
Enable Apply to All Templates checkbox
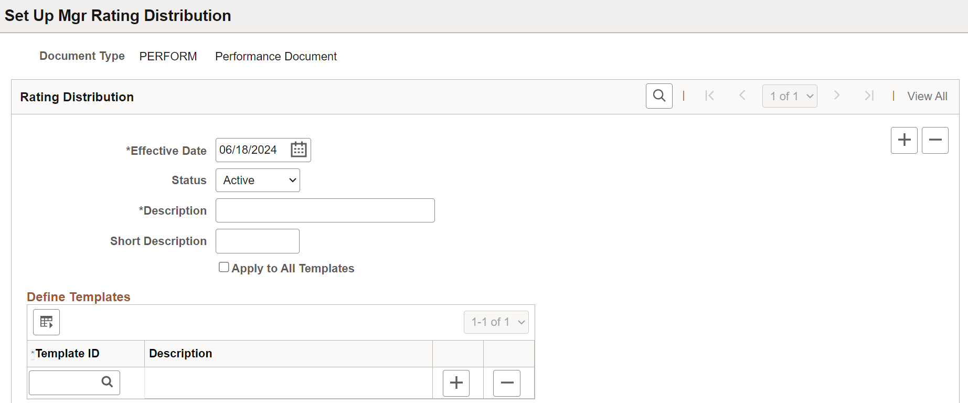[224, 267]
